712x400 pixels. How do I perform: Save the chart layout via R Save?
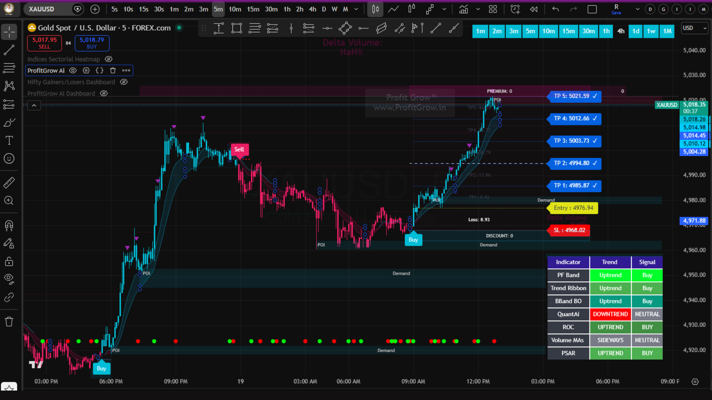[x=616, y=9]
